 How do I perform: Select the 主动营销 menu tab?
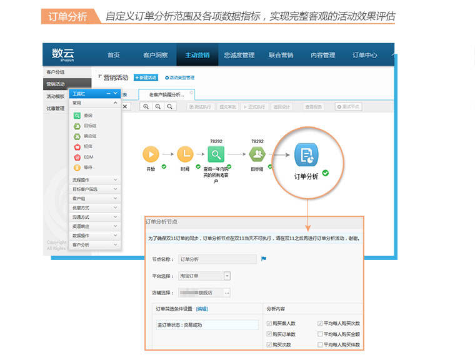pyautogui.click(x=197, y=55)
